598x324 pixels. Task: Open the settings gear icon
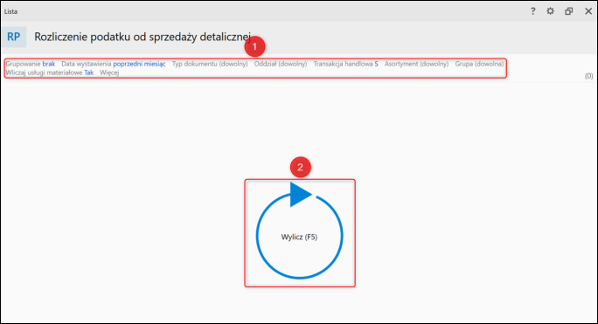tap(550, 11)
